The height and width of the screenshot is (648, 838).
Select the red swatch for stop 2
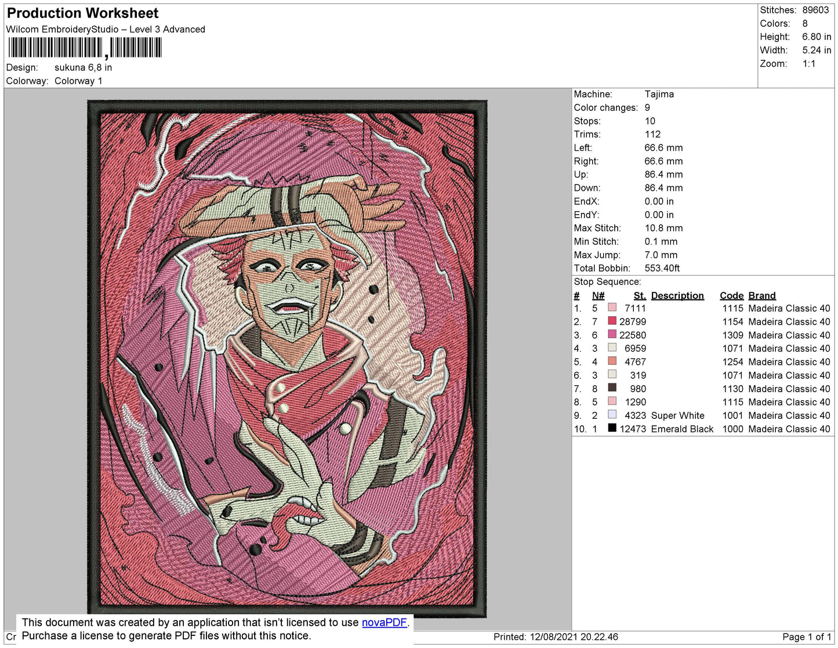coord(612,321)
